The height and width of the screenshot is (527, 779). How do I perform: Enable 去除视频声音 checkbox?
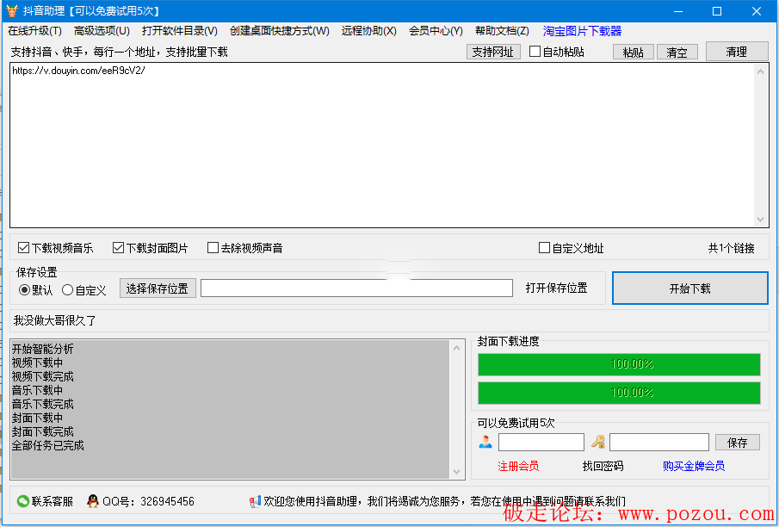(213, 248)
